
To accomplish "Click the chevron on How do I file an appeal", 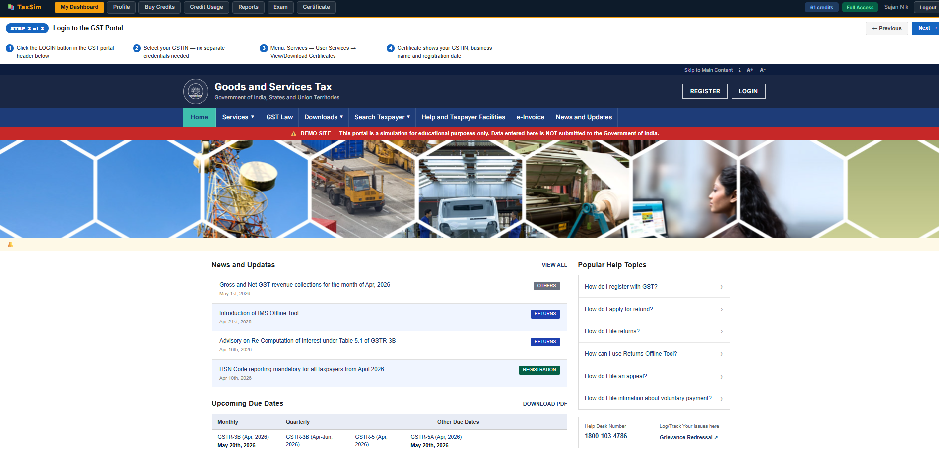I will click(x=721, y=377).
